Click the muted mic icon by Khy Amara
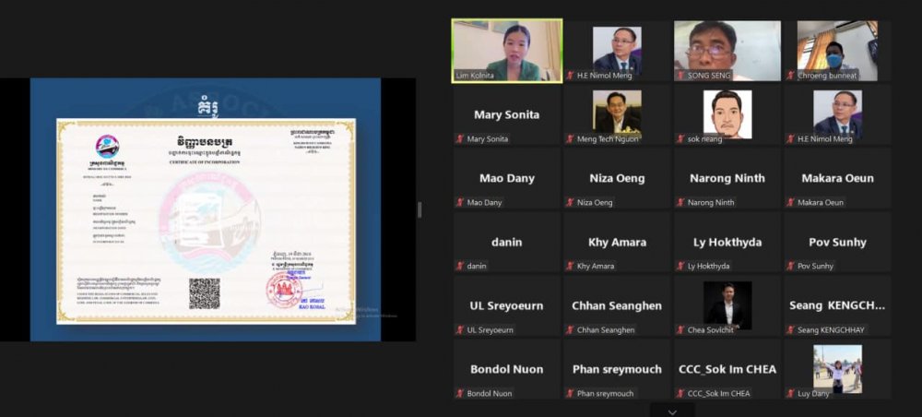Image resolution: width=922 pixels, height=417 pixels. pyautogui.click(x=570, y=267)
